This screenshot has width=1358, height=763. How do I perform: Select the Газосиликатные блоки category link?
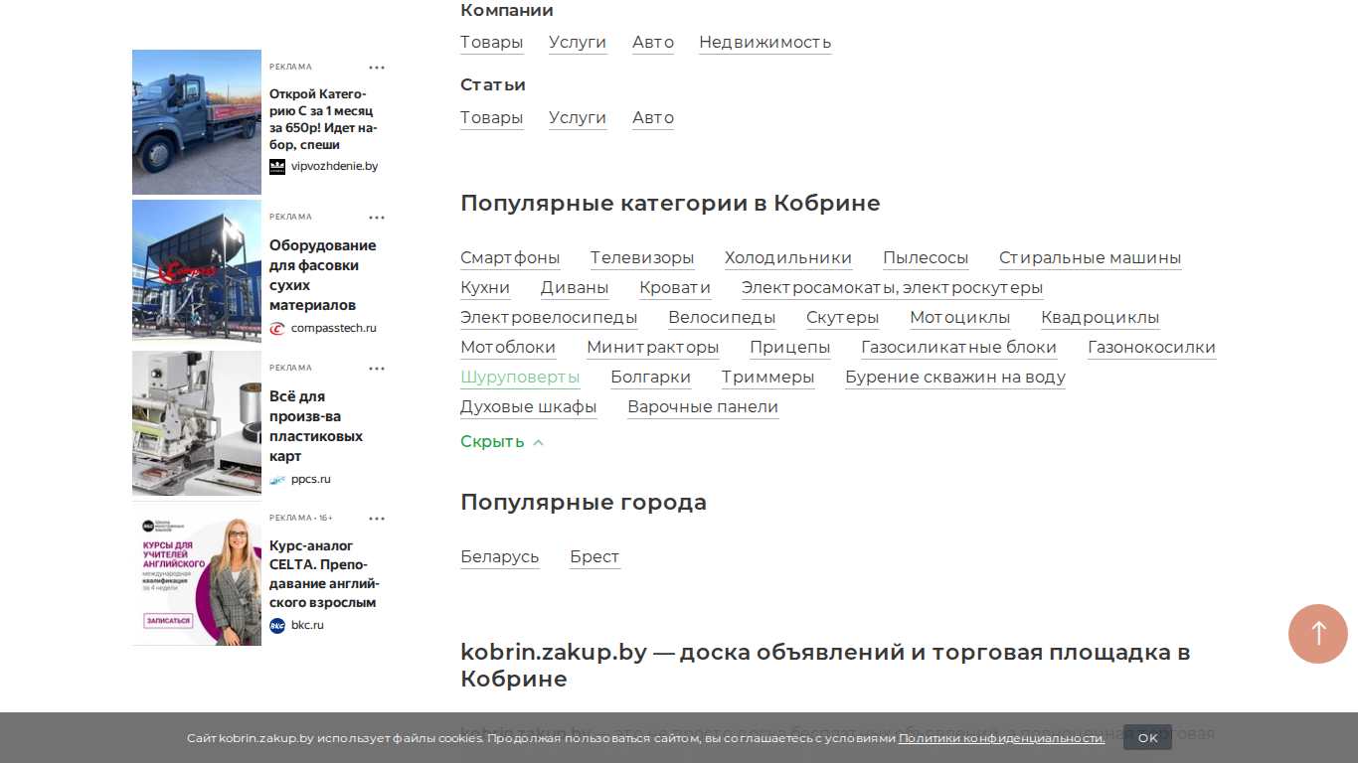(x=959, y=348)
